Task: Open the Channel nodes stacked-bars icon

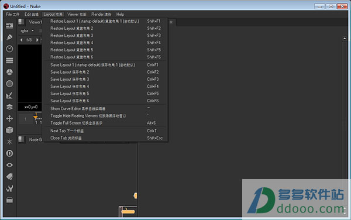Action: [x=9, y=60]
